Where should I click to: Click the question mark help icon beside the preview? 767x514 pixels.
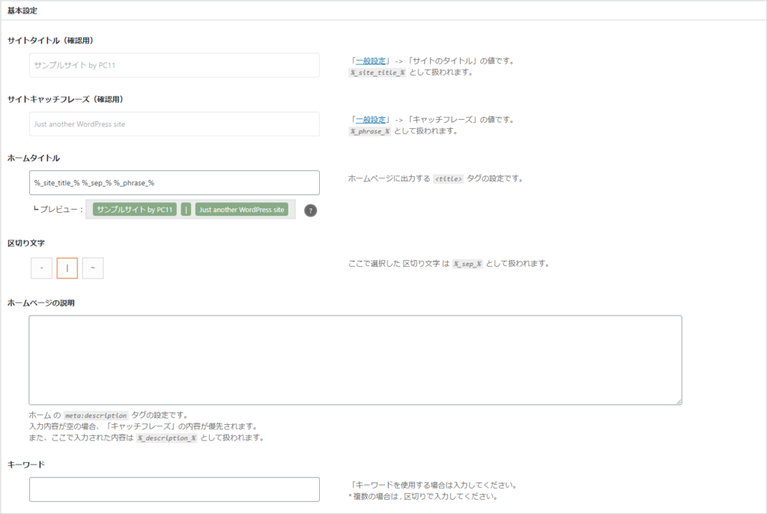point(311,211)
